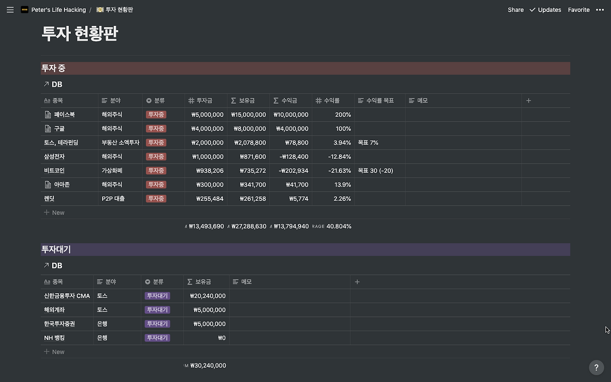Click the linked arrow icon of 투자 중 DB
The image size is (611, 382).
coord(46,84)
